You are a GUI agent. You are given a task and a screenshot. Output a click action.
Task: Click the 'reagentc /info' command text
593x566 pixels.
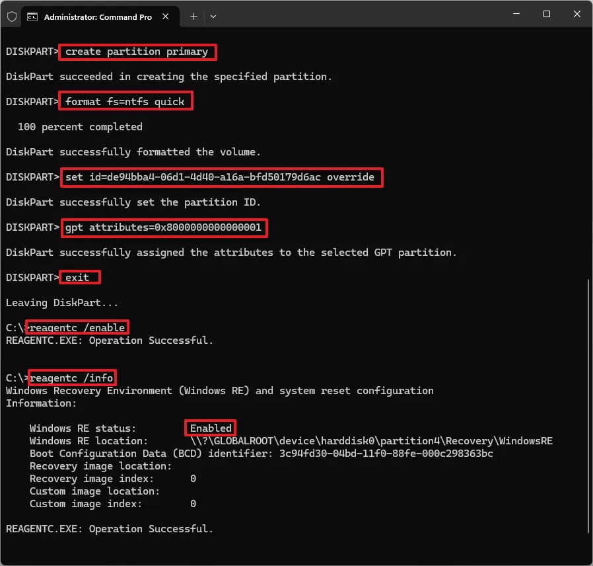tap(73, 378)
